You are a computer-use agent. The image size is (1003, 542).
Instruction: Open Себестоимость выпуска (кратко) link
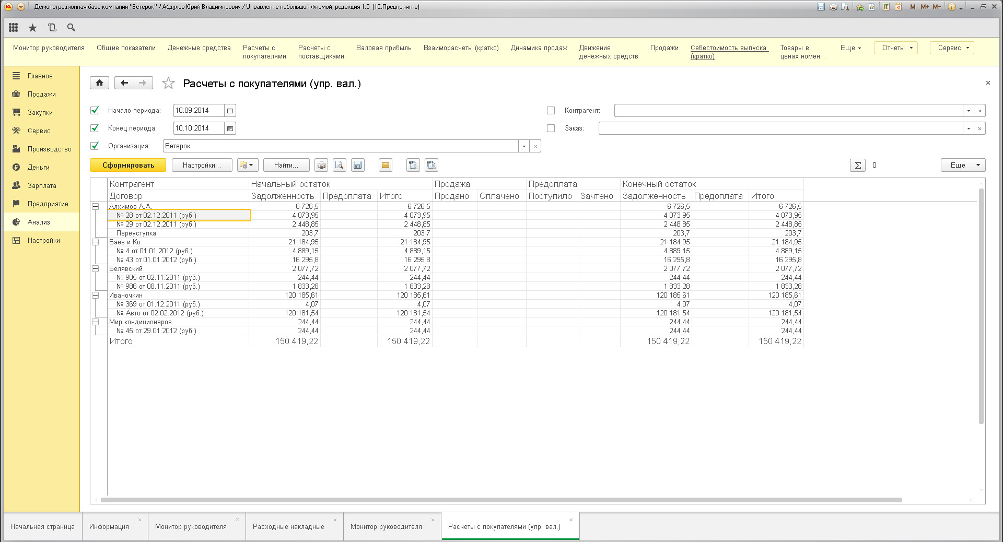[x=729, y=52]
